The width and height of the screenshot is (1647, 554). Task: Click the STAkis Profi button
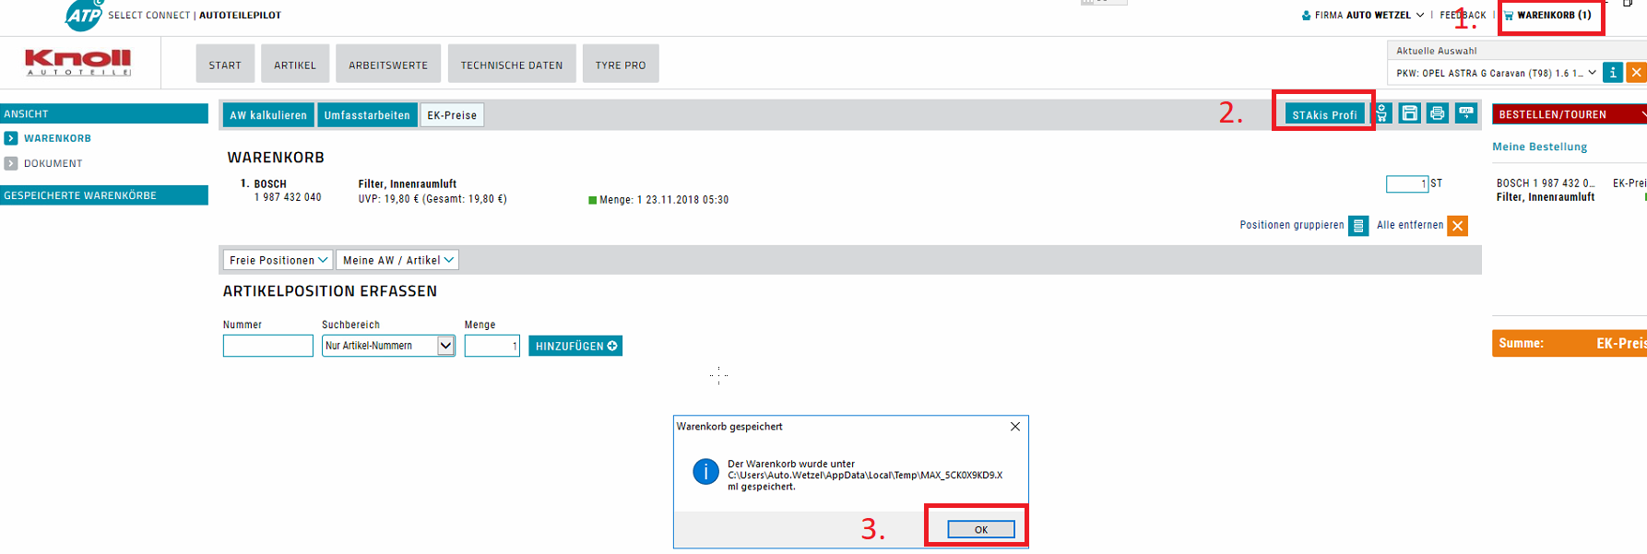(x=1325, y=114)
